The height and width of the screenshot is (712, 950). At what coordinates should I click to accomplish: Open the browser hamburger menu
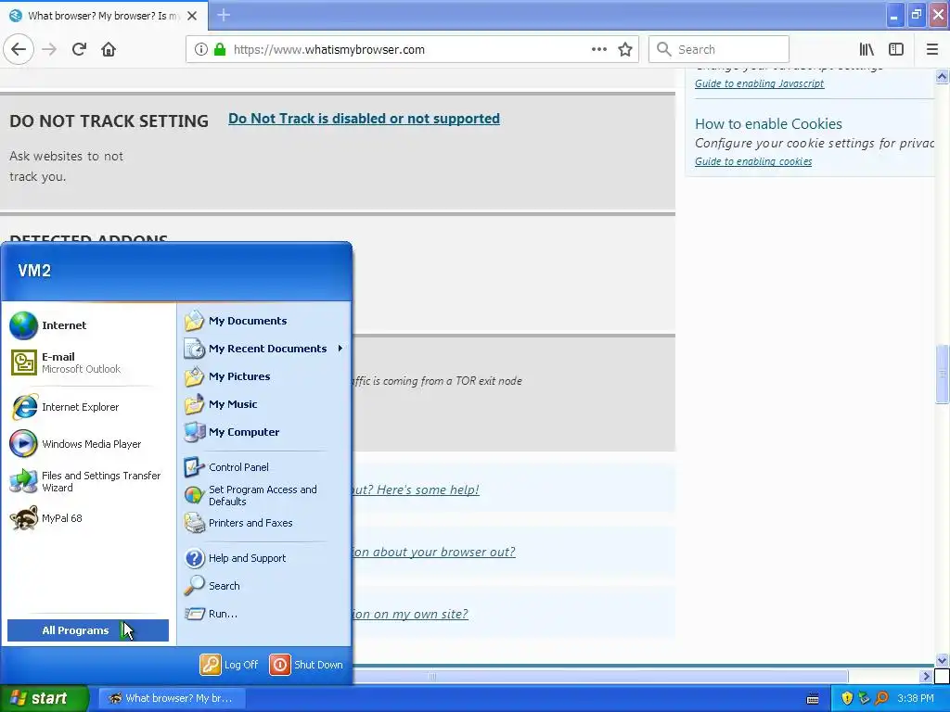(x=931, y=49)
